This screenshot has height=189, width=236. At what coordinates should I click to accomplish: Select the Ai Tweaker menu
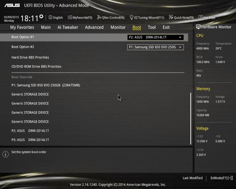(68, 27)
